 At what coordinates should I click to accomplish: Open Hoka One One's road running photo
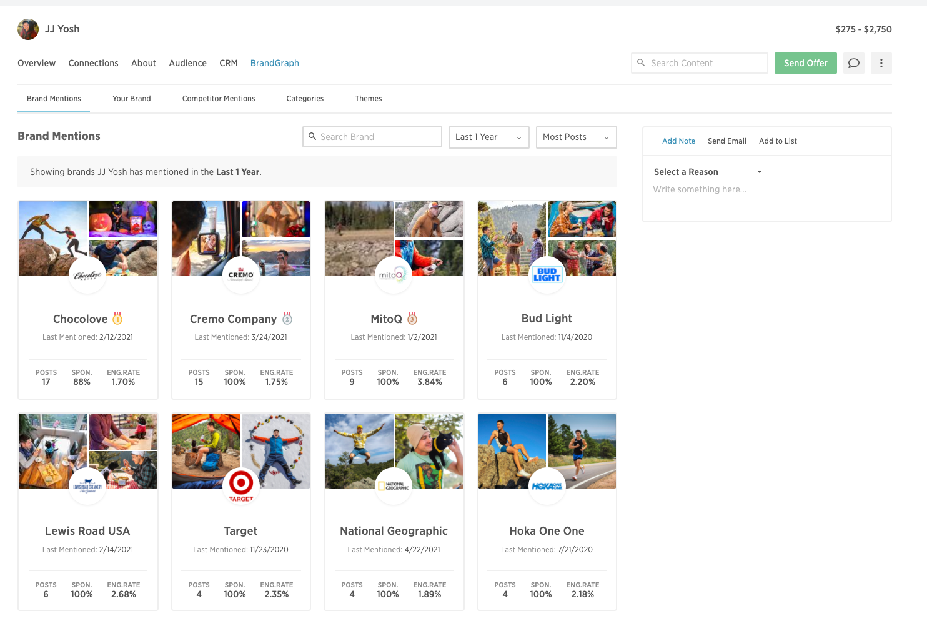tap(582, 451)
